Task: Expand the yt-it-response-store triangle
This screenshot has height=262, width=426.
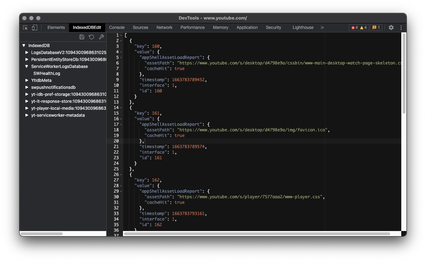Action: (27, 101)
